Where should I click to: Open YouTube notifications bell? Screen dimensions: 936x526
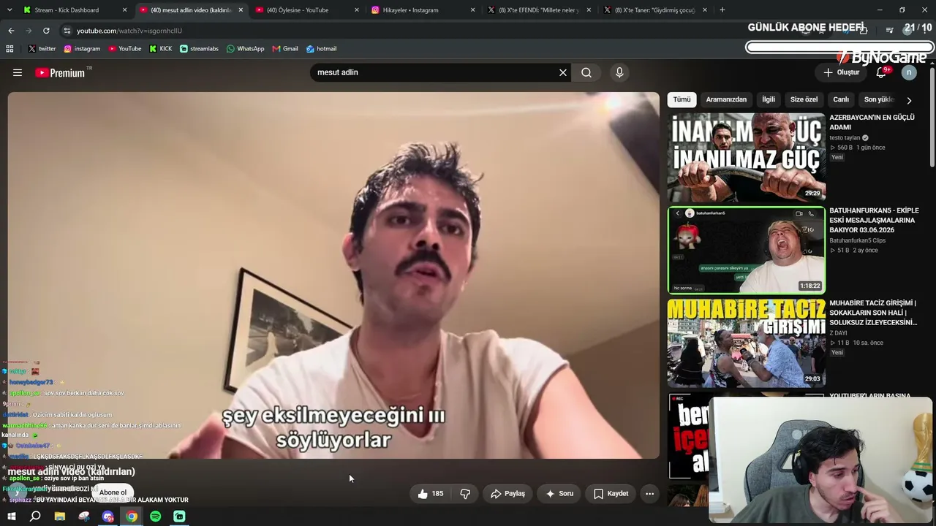pyautogui.click(x=881, y=72)
